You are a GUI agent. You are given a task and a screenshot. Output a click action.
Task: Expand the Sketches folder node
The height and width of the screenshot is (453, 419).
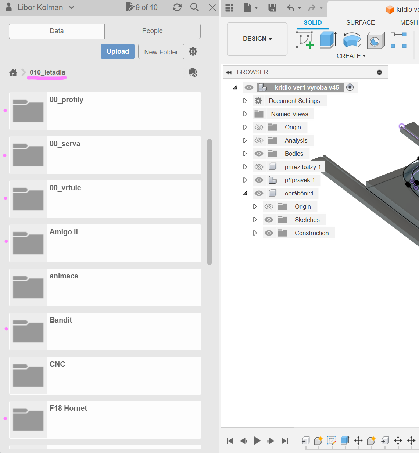[x=255, y=220]
